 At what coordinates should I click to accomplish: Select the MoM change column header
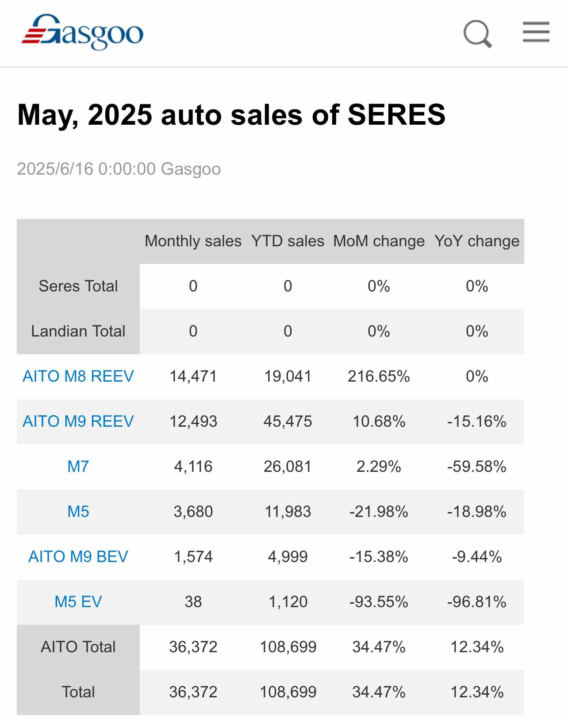(379, 241)
